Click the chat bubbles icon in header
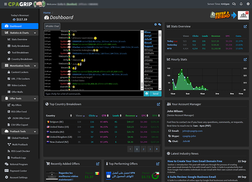 click(234, 4)
